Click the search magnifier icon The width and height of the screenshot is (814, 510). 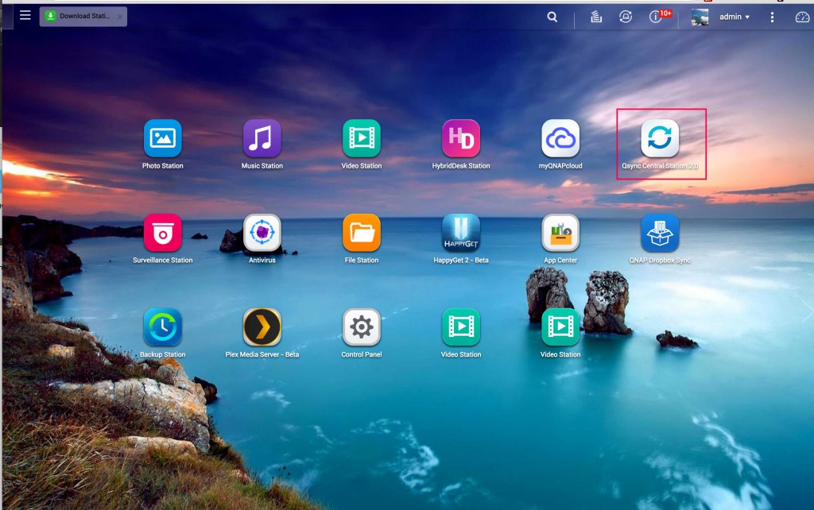tap(552, 17)
